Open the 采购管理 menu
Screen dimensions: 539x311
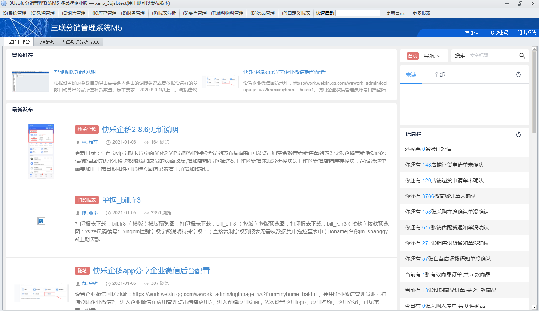click(43, 13)
